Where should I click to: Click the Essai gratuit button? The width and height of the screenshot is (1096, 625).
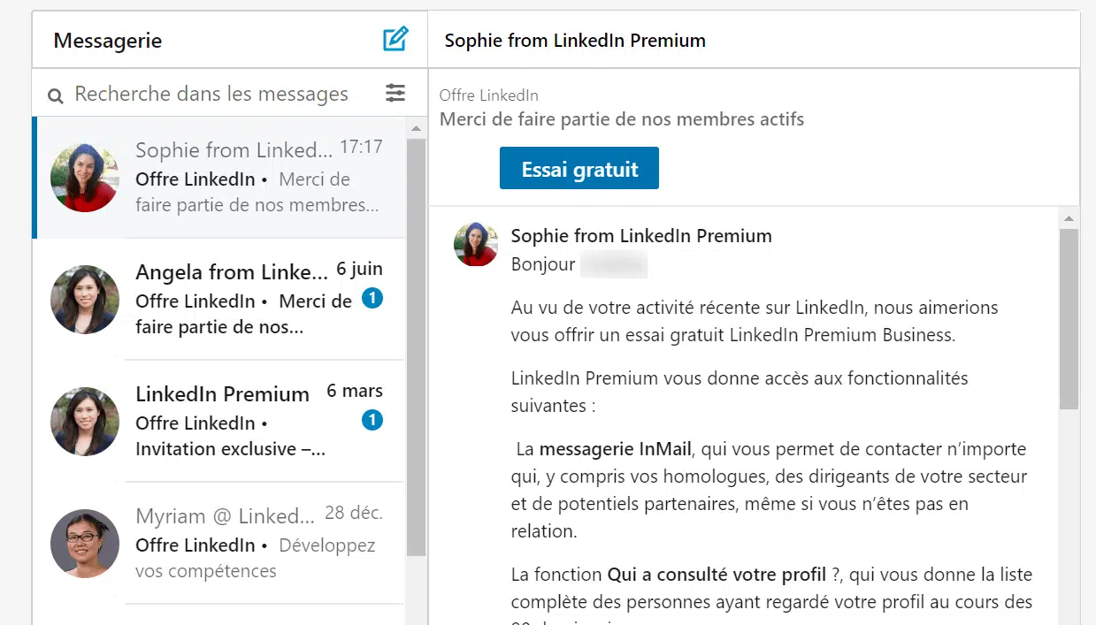tap(579, 168)
